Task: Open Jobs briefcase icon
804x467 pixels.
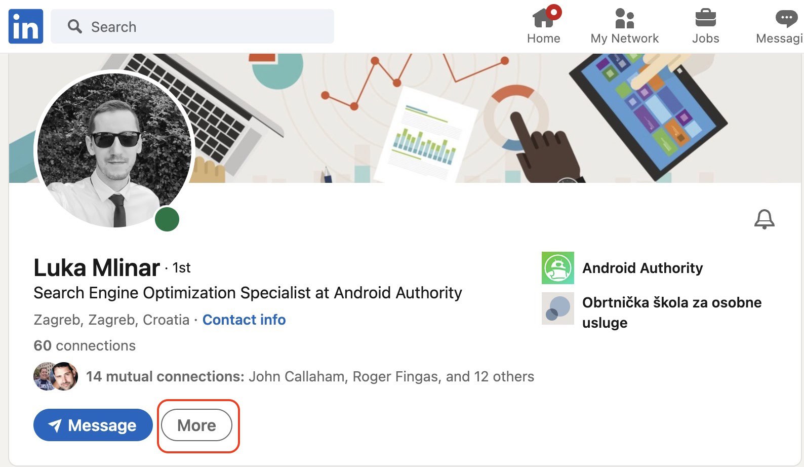Action: [705, 18]
